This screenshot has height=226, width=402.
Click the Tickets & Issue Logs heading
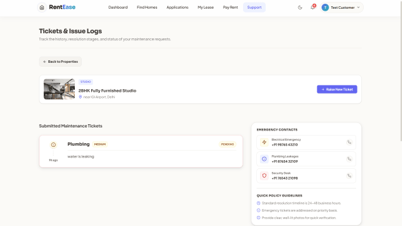[70, 31]
